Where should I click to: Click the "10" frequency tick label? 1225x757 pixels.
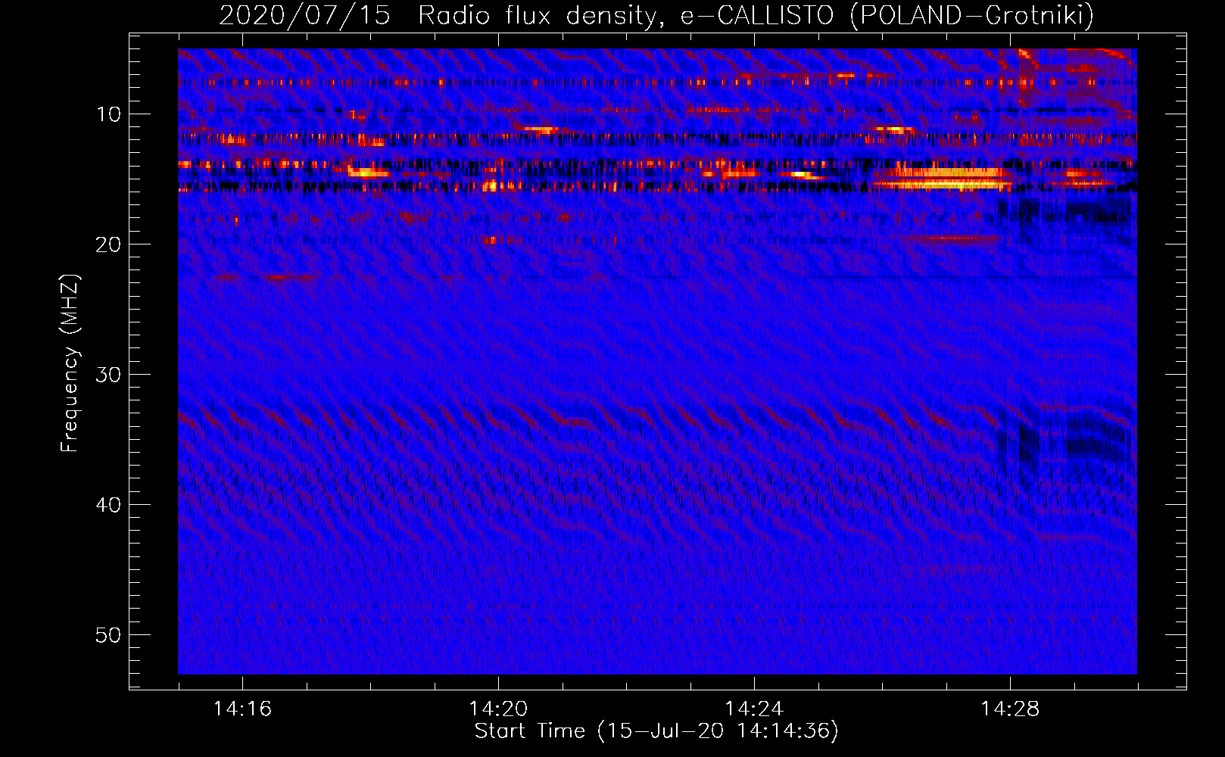[x=109, y=114]
